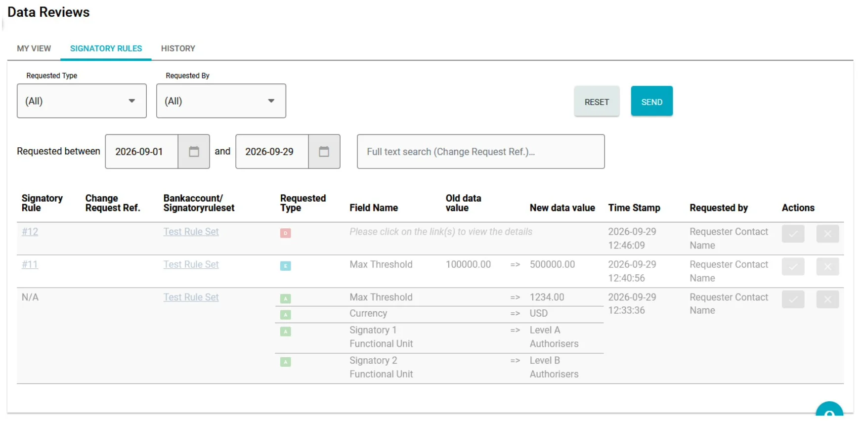Switch to the My View tab

pos(34,48)
